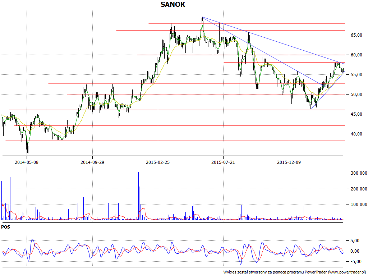
Task: Click the 60,00 price axis label
Action: coord(356,55)
